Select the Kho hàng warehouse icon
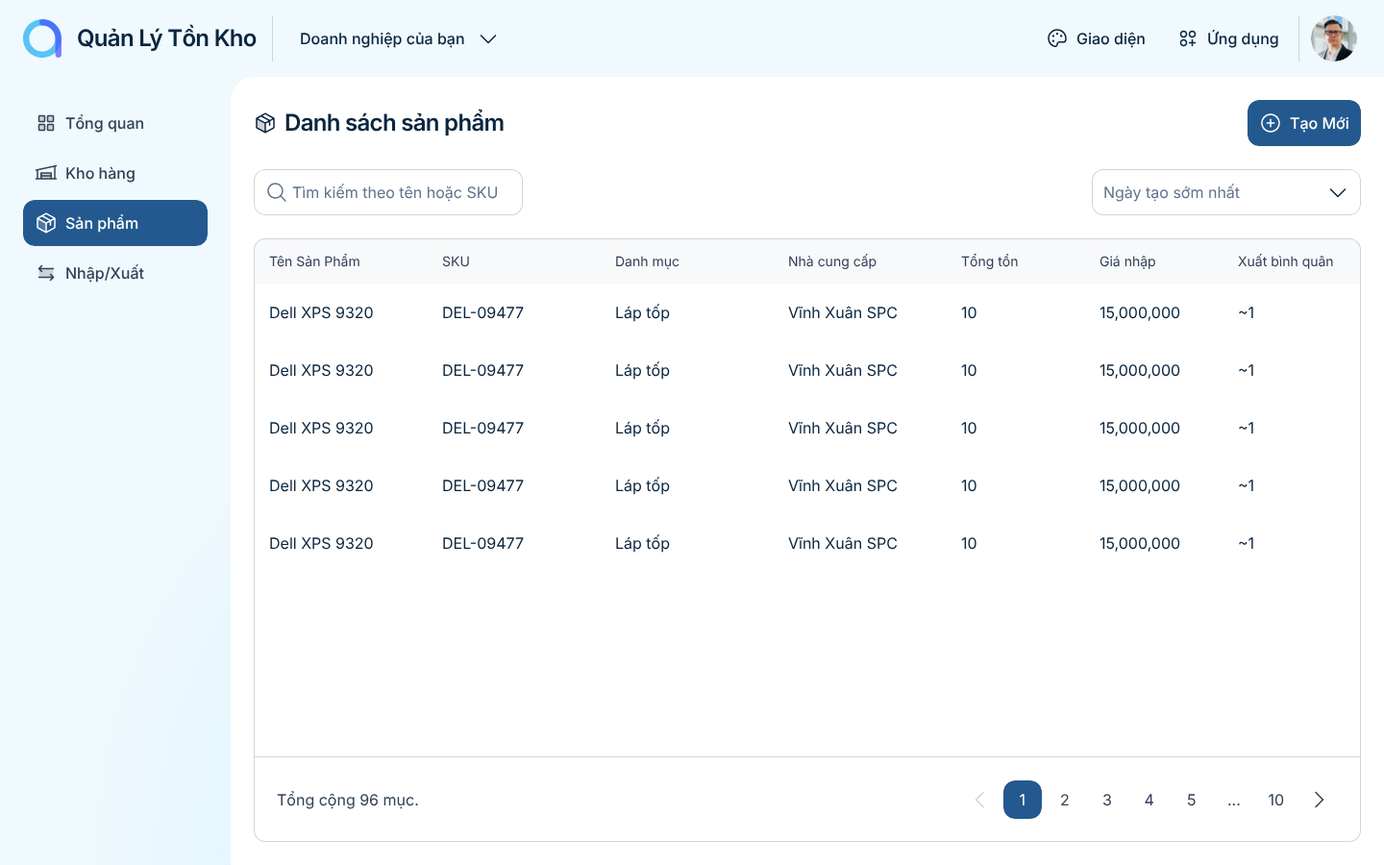Viewport: 1384px width, 865px height. click(x=45, y=173)
